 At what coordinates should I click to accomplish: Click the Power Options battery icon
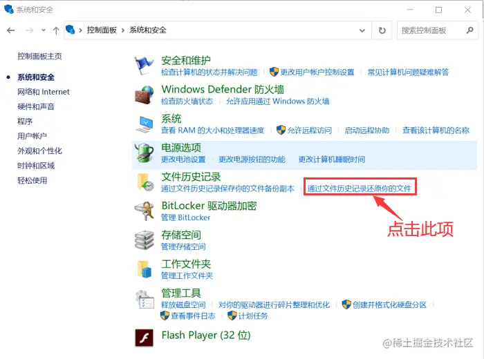click(x=144, y=153)
